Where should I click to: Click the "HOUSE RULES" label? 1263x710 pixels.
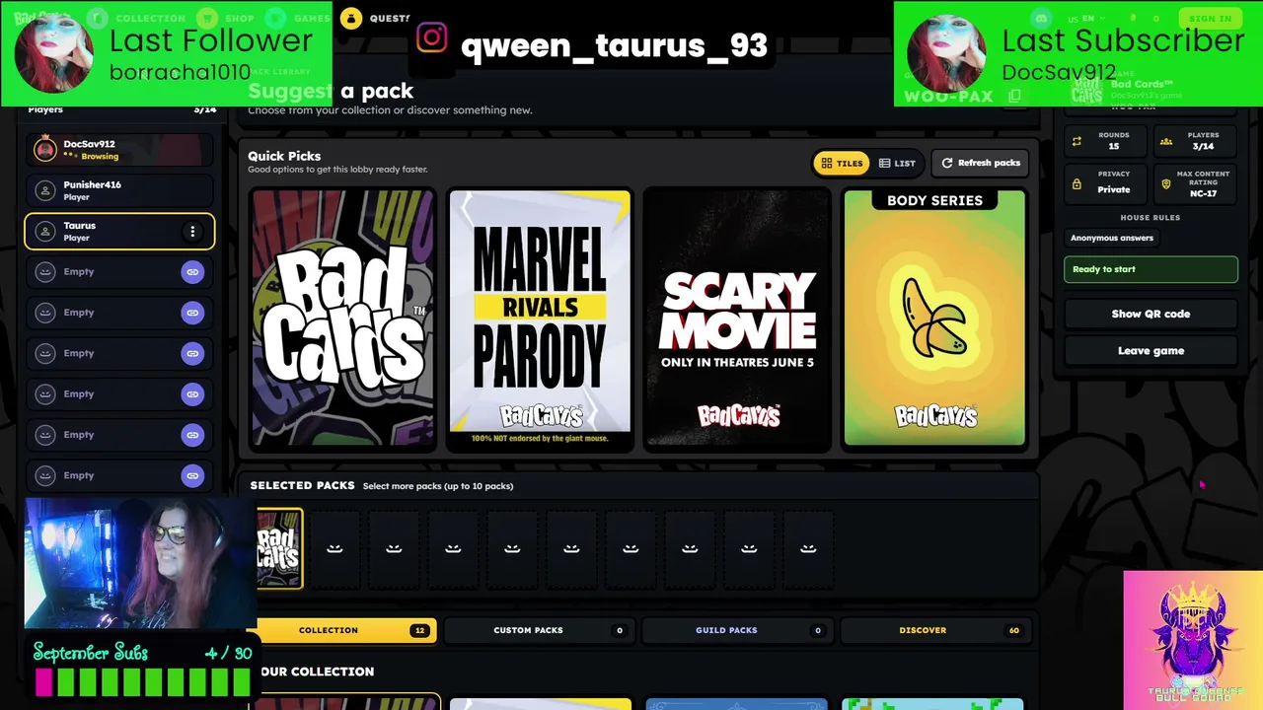click(x=1151, y=217)
